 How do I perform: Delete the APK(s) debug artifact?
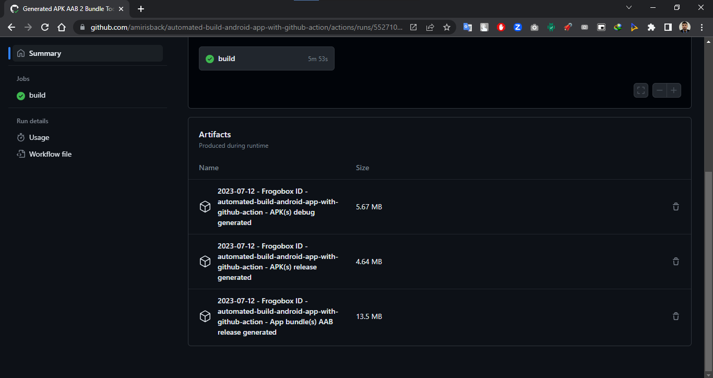(x=676, y=207)
